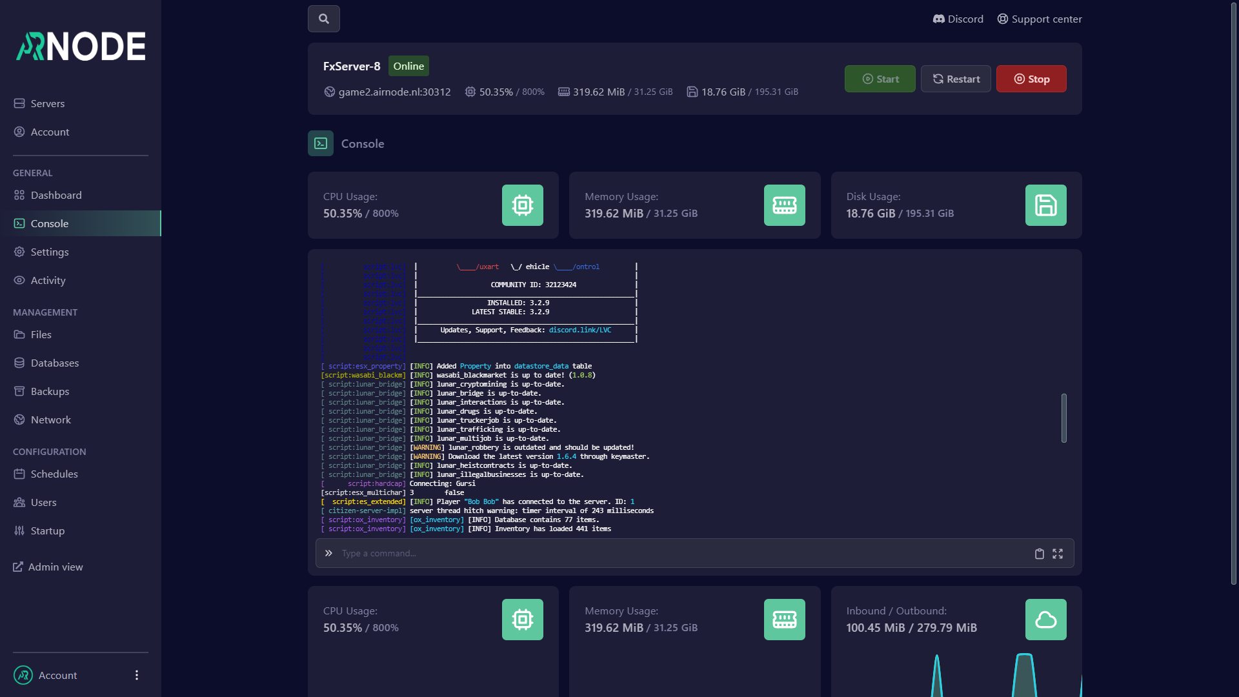Image resolution: width=1239 pixels, height=697 pixels.
Task: Click the Backups archive icon
Action: [x=19, y=391]
